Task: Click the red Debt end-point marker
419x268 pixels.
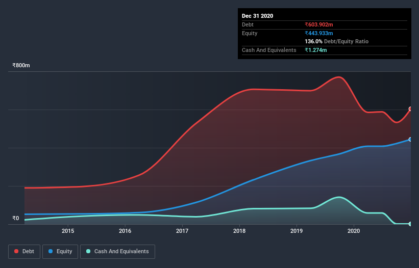Action: 410,109
